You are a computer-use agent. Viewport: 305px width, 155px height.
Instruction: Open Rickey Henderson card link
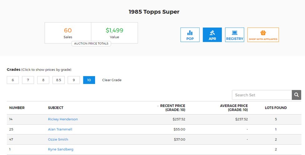tap(63, 119)
